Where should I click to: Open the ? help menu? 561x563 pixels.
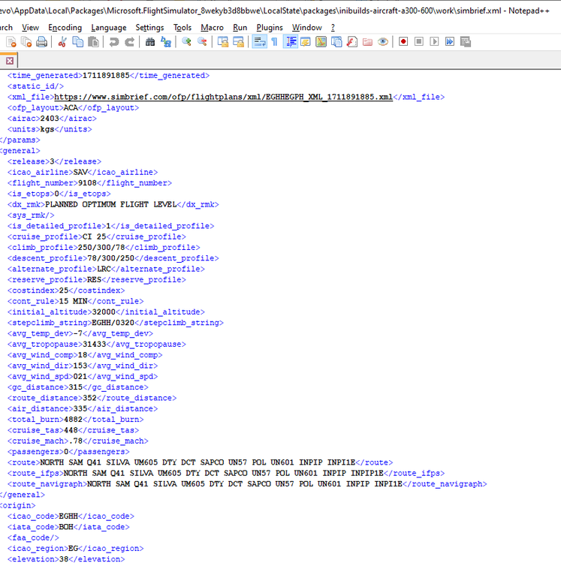[x=333, y=28]
